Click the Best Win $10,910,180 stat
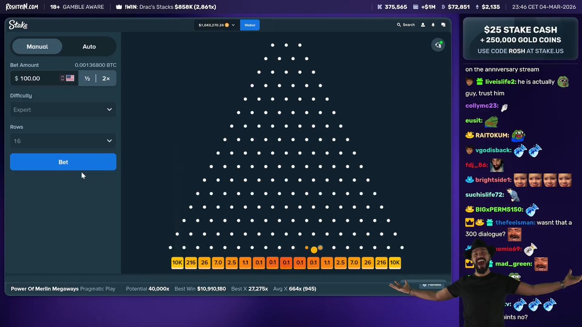The width and height of the screenshot is (582, 327). click(x=200, y=289)
